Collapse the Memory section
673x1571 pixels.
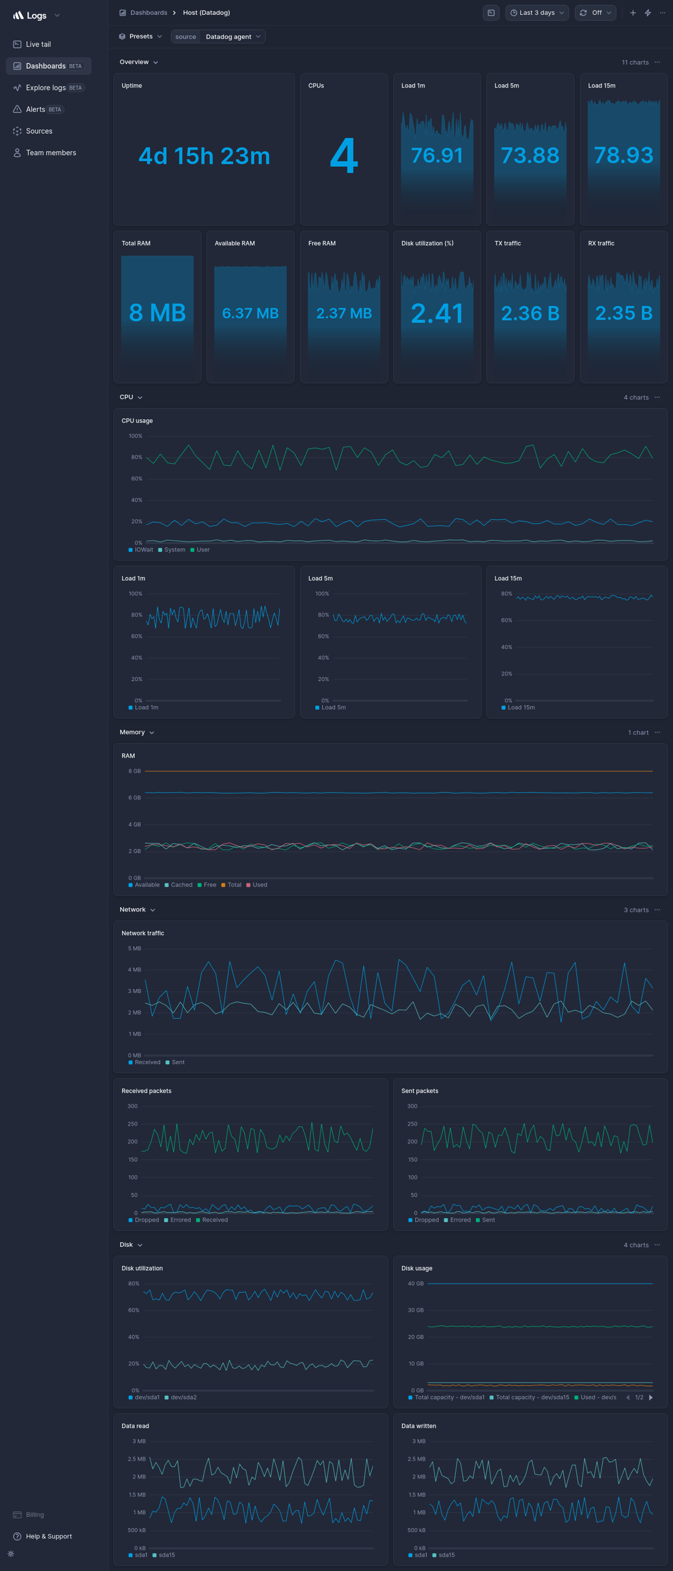tap(136, 732)
